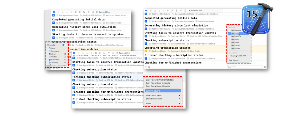307x116 pixels.
Task: Click Debug View Hierarchy icon in Add Filter window toolbar
Action: (168, 10)
